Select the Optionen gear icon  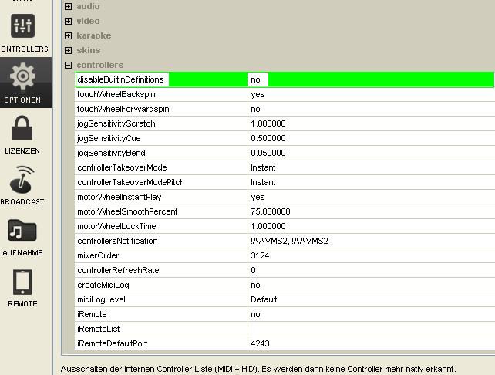coord(23,78)
